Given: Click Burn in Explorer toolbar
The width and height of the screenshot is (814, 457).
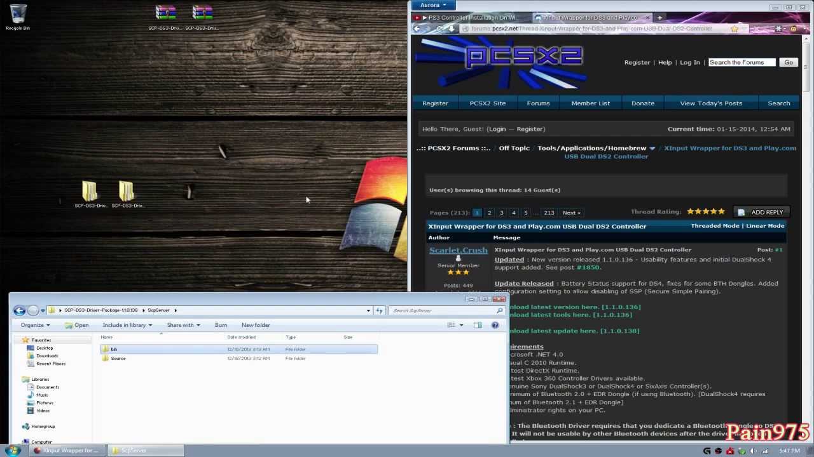Looking at the screenshot, I should tap(221, 325).
